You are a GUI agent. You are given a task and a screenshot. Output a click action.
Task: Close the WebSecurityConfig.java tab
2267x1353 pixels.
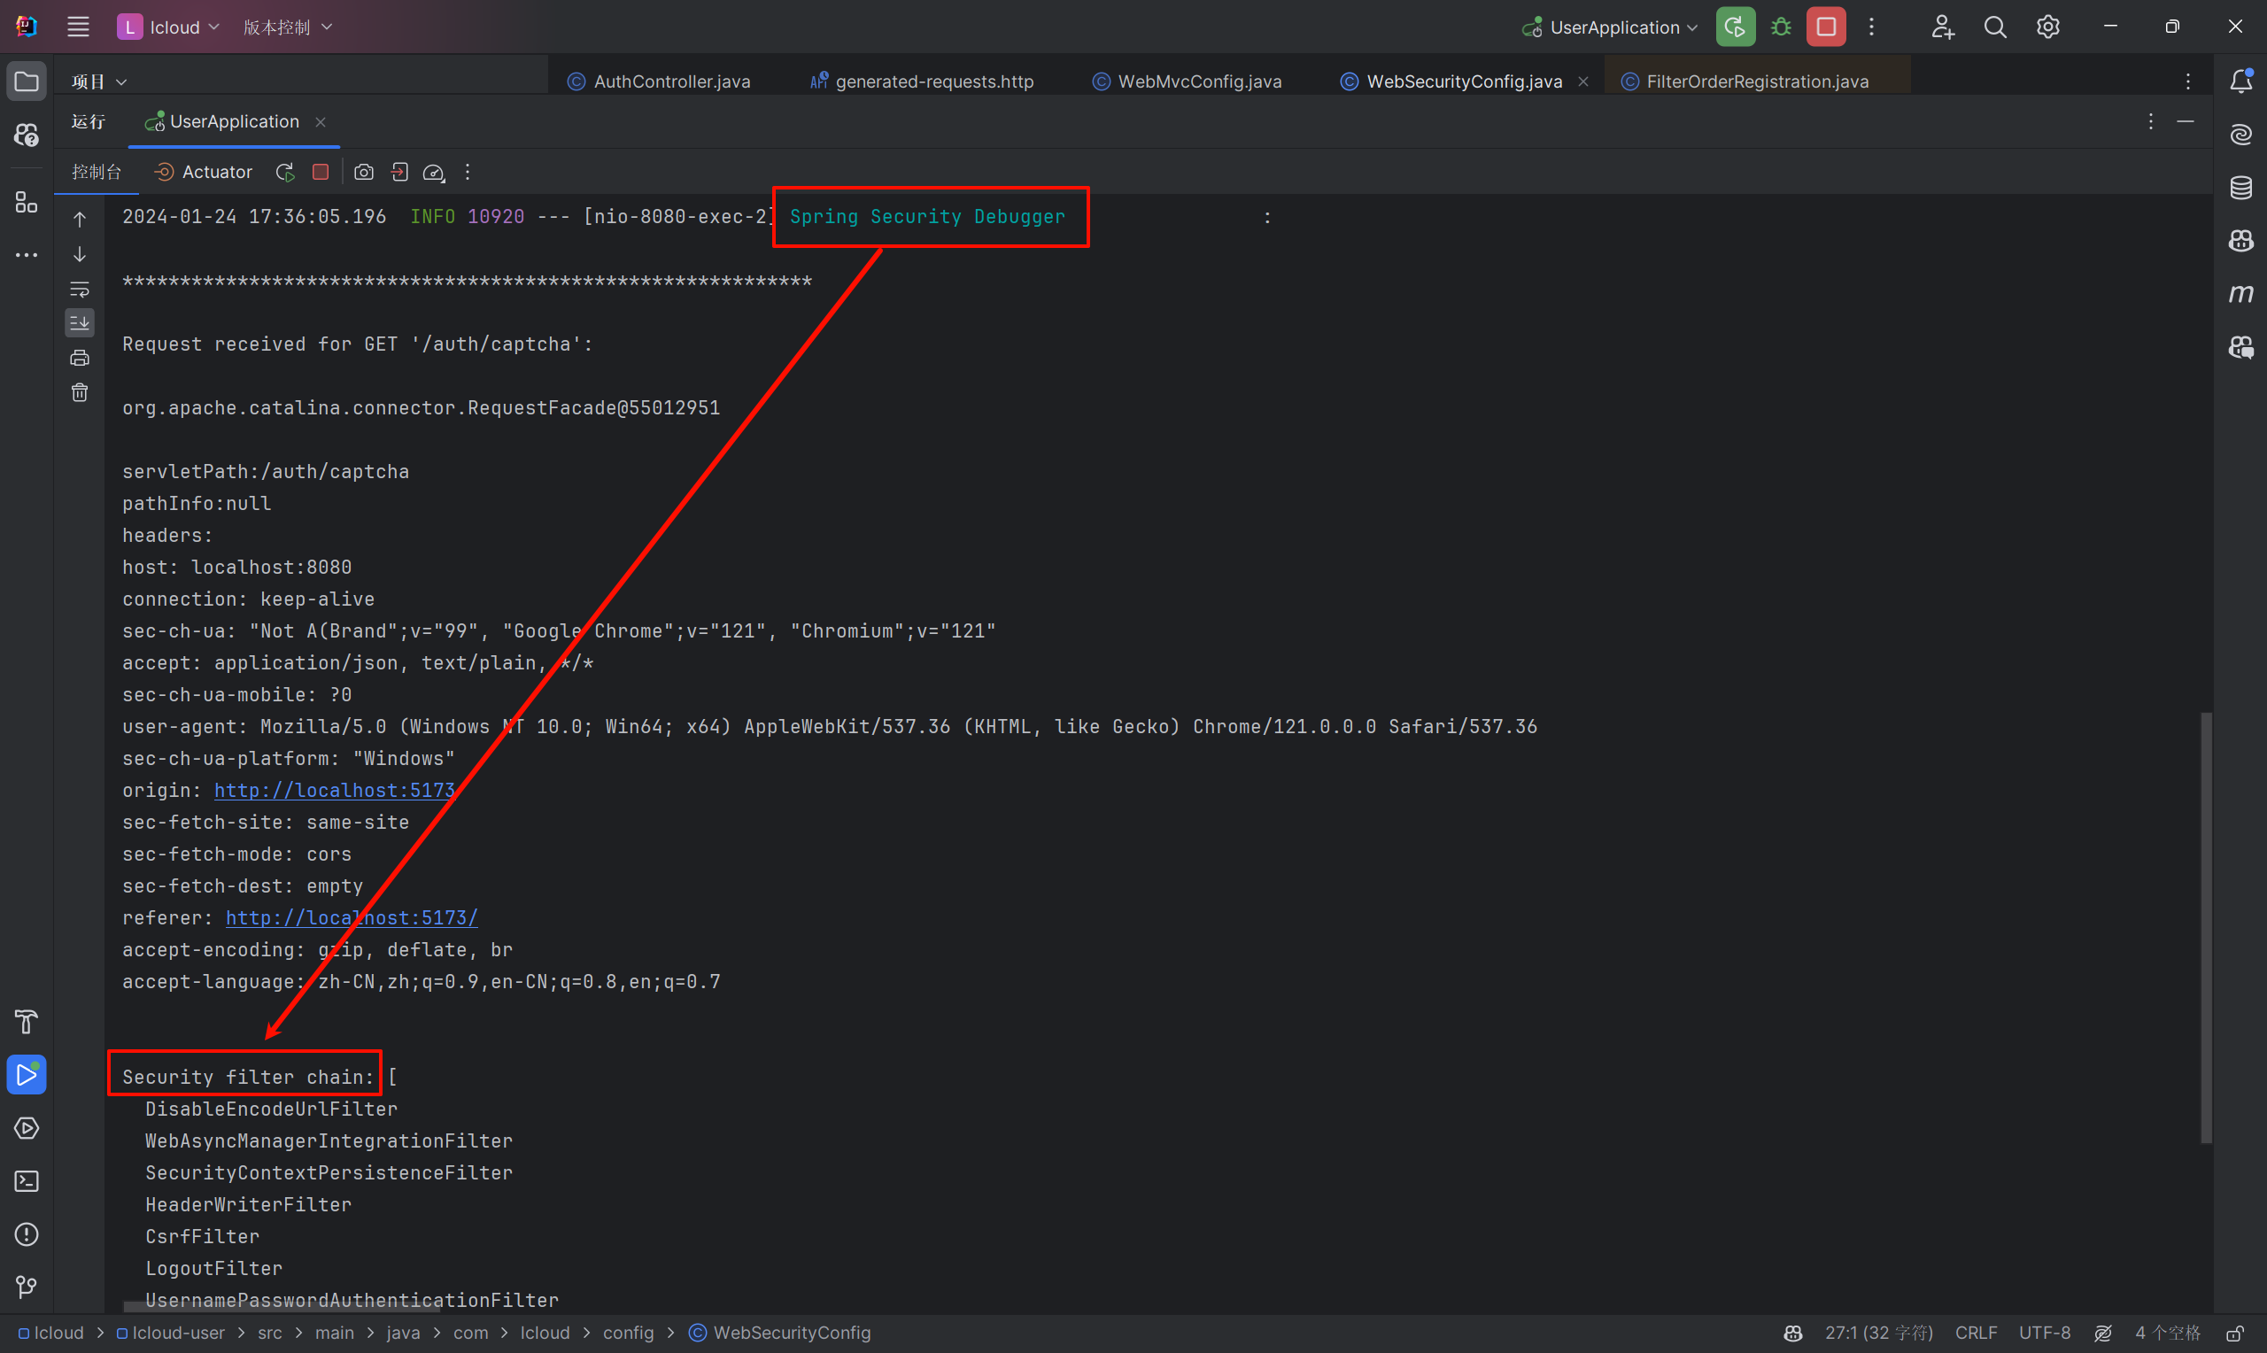(1583, 82)
